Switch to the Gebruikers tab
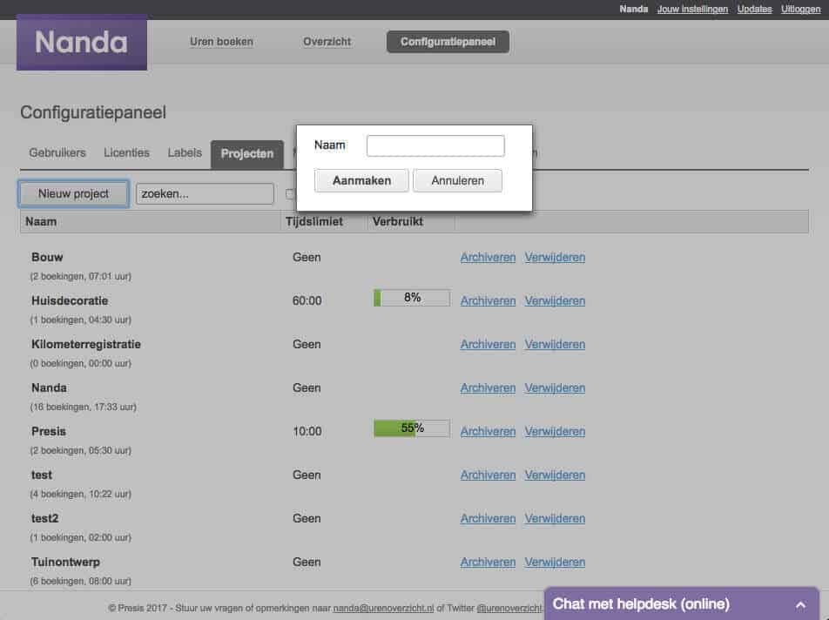Viewport: 829px width, 620px height. point(57,153)
